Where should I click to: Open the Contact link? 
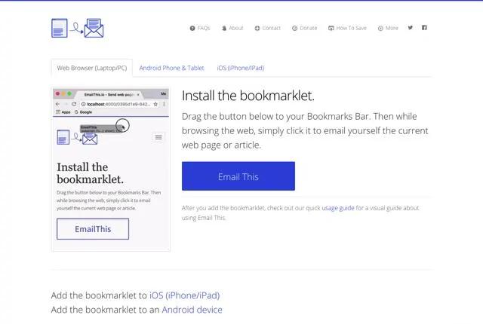pyautogui.click(x=267, y=28)
